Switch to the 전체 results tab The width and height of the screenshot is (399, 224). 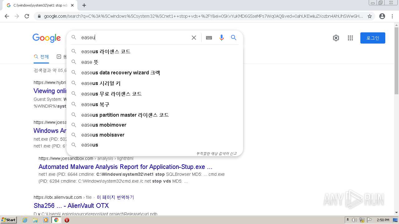[41, 57]
